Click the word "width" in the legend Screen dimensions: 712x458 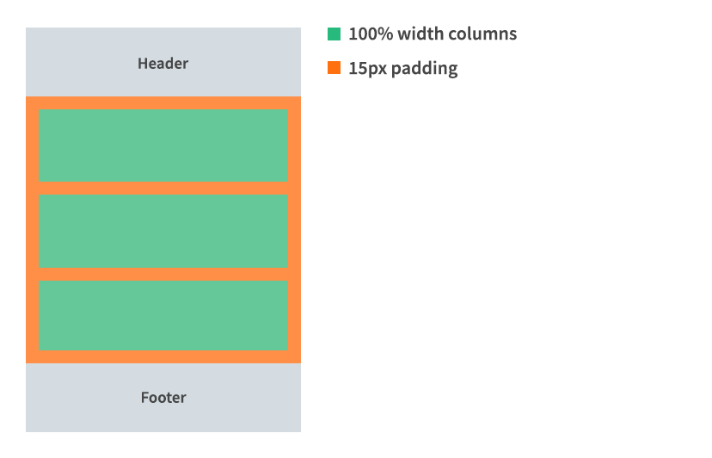[x=419, y=34]
